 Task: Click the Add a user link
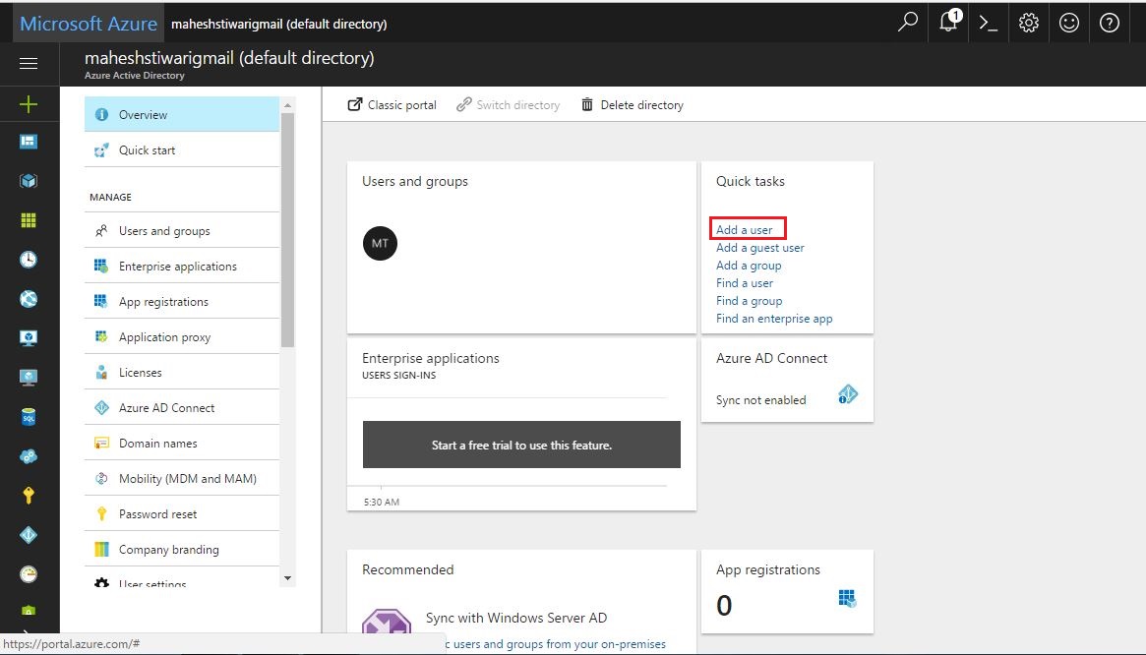745,228
